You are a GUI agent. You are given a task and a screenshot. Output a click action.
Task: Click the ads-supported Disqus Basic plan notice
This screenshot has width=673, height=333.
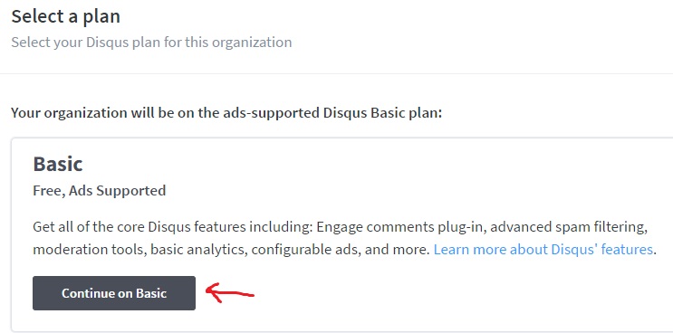point(226,113)
